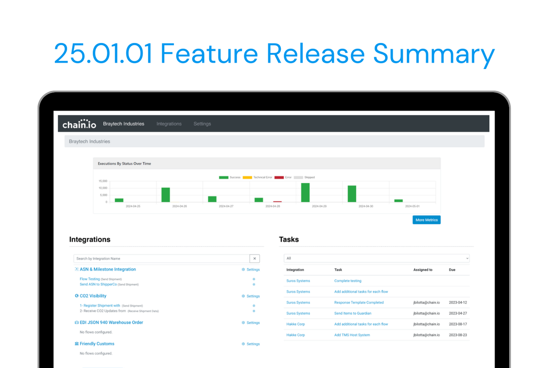The width and height of the screenshot is (548, 368).
Task: Click the More Metrics button
Action: pyautogui.click(x=426, y=220)
